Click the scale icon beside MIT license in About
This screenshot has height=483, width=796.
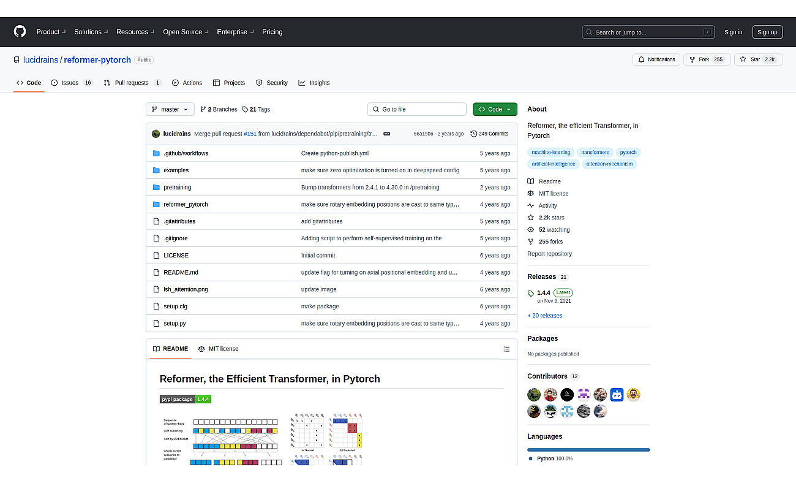coord(531,194)
